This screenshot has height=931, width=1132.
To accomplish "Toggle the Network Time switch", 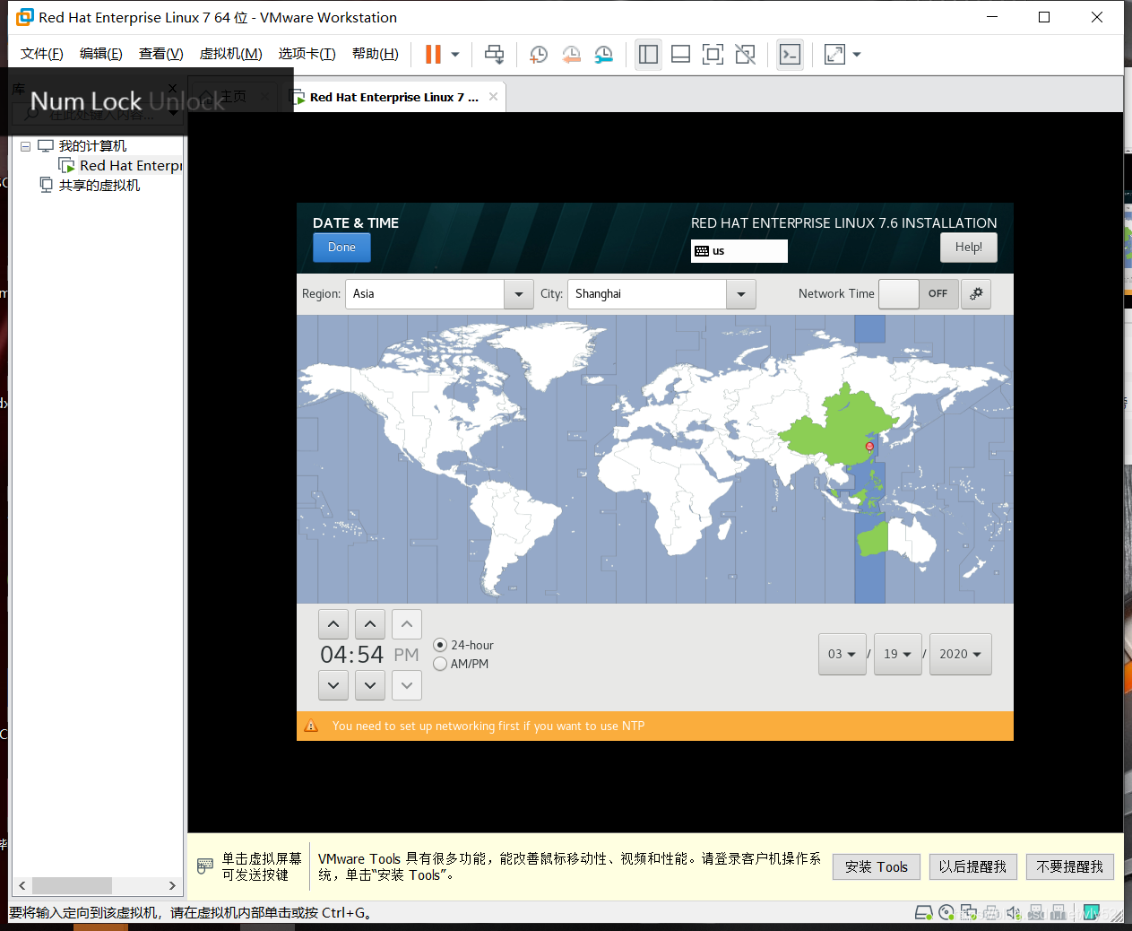I will click(919, 294).
